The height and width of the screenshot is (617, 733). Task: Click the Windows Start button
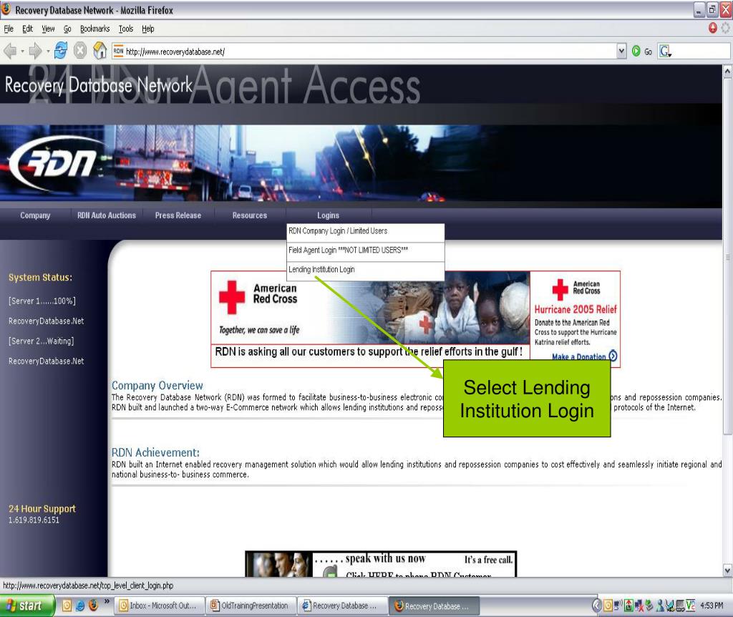(26, 606)
